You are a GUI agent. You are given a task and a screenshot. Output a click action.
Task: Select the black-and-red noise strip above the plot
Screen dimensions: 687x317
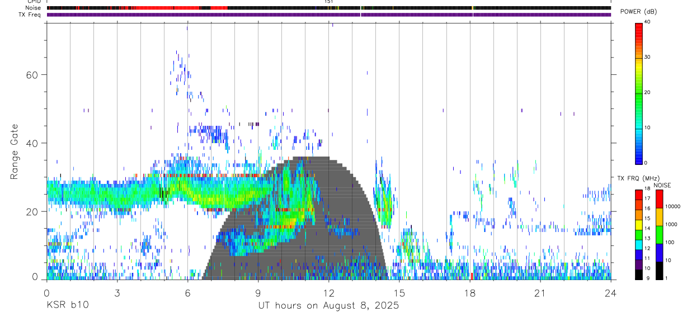point(329,8)
